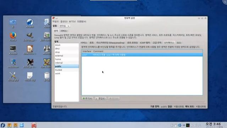This screenshot has width=227, height=128.
Task: Select the external zone
Action: click(67, 56)
